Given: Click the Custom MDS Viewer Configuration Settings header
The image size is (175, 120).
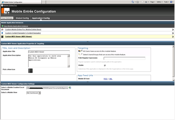Looking at the screenshot, I should 87,84.
